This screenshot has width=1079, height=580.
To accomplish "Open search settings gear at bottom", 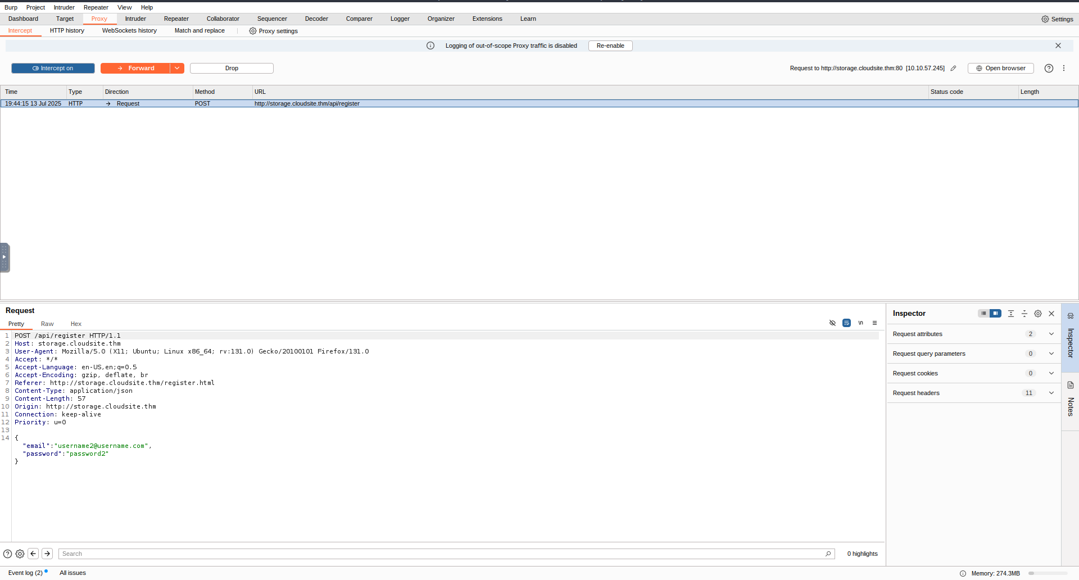I will point(20,554).
